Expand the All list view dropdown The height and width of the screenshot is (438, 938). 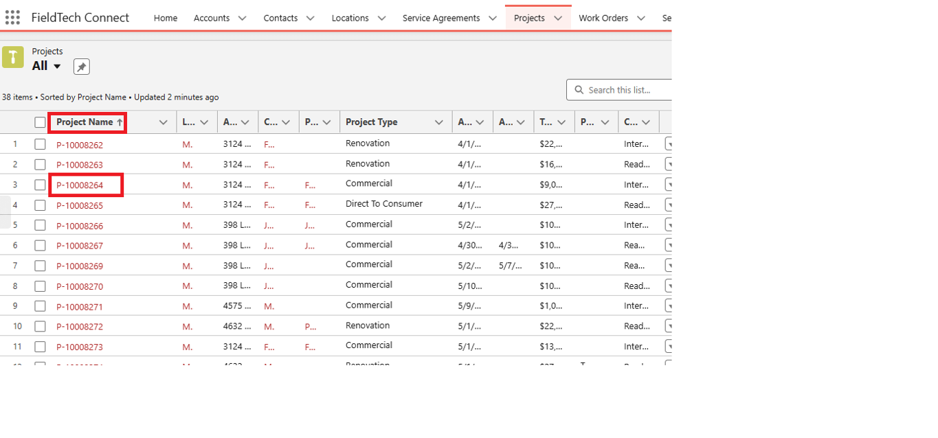57,67
